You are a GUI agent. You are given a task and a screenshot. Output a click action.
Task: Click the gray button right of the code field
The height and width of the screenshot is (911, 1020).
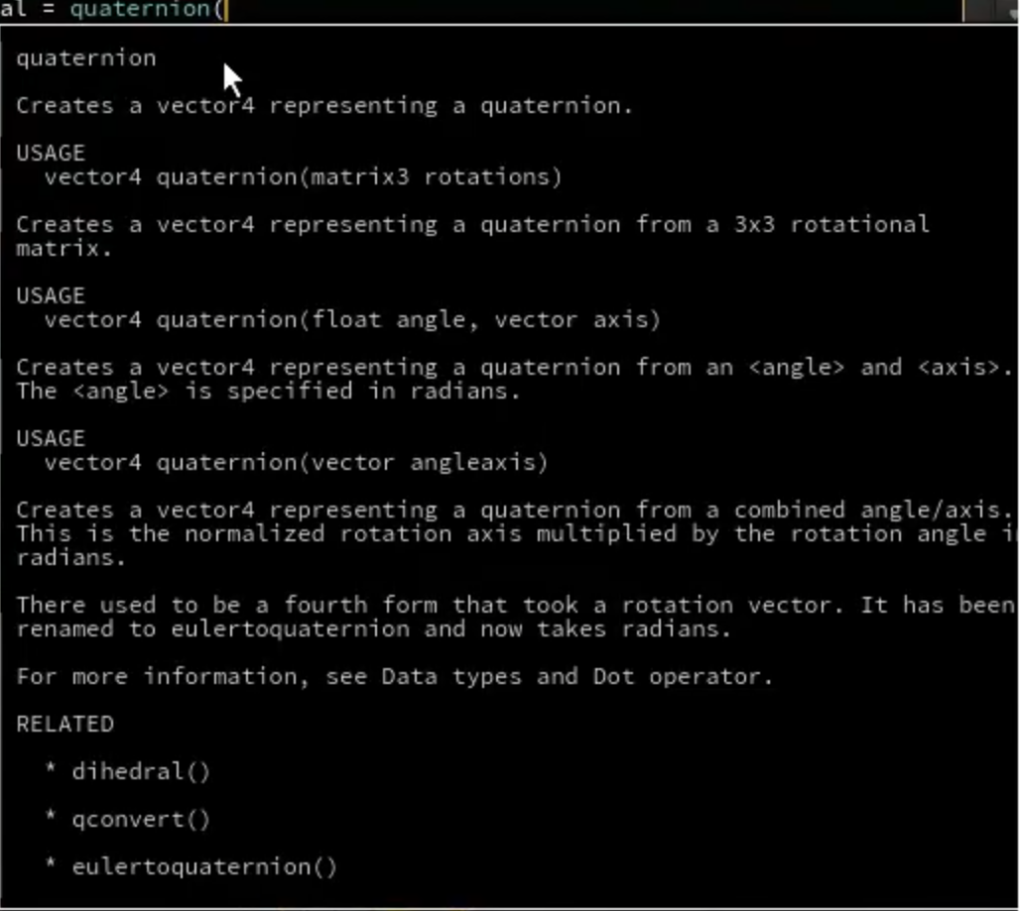981,10
